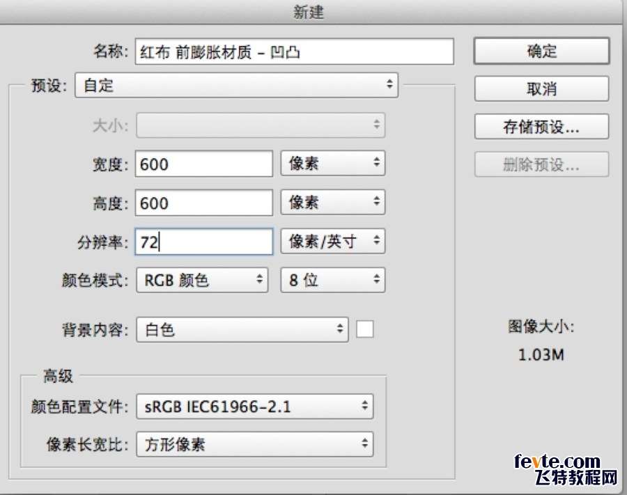Open the 像素长宽比 dropdown showing 方形像素

coord(254,444)
